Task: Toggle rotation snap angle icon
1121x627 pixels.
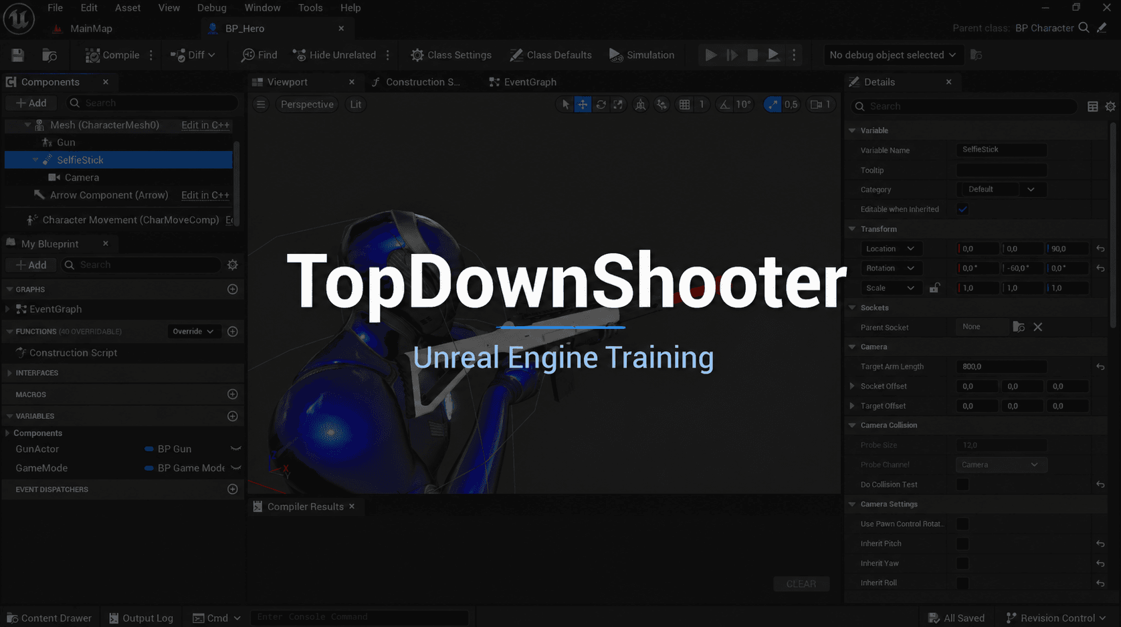Action: tap(725, 104)
